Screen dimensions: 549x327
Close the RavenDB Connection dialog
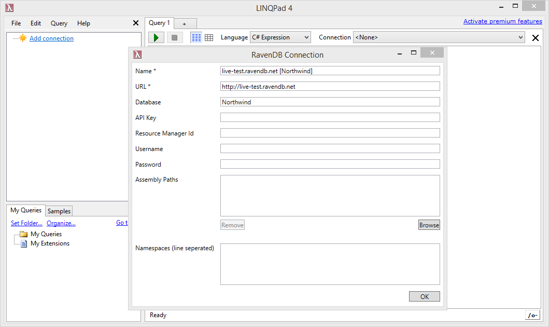point(432,52)
